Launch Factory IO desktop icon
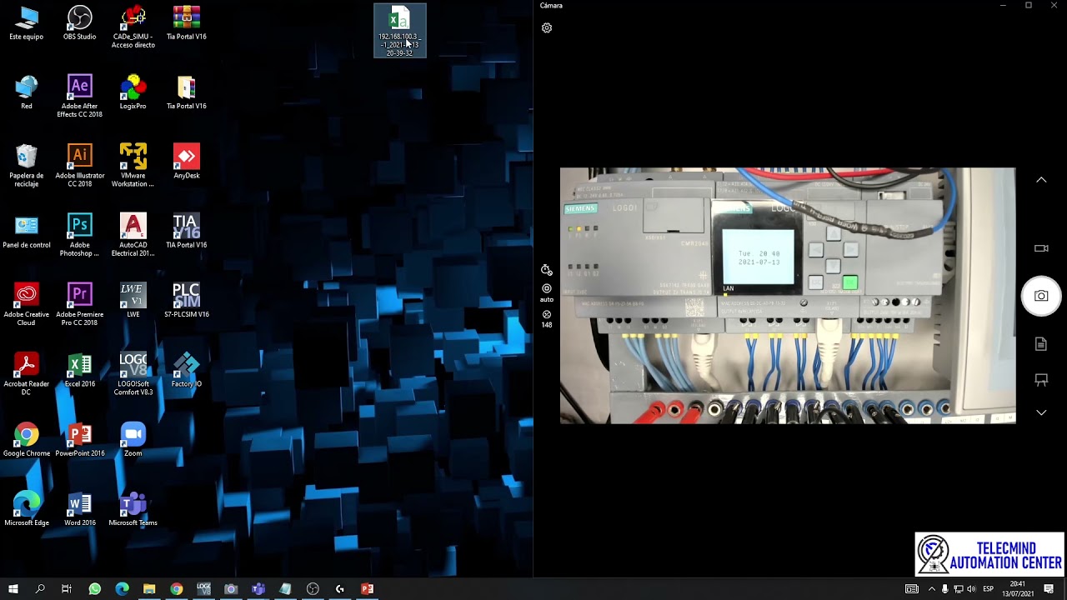 click(x=187, y=370)
